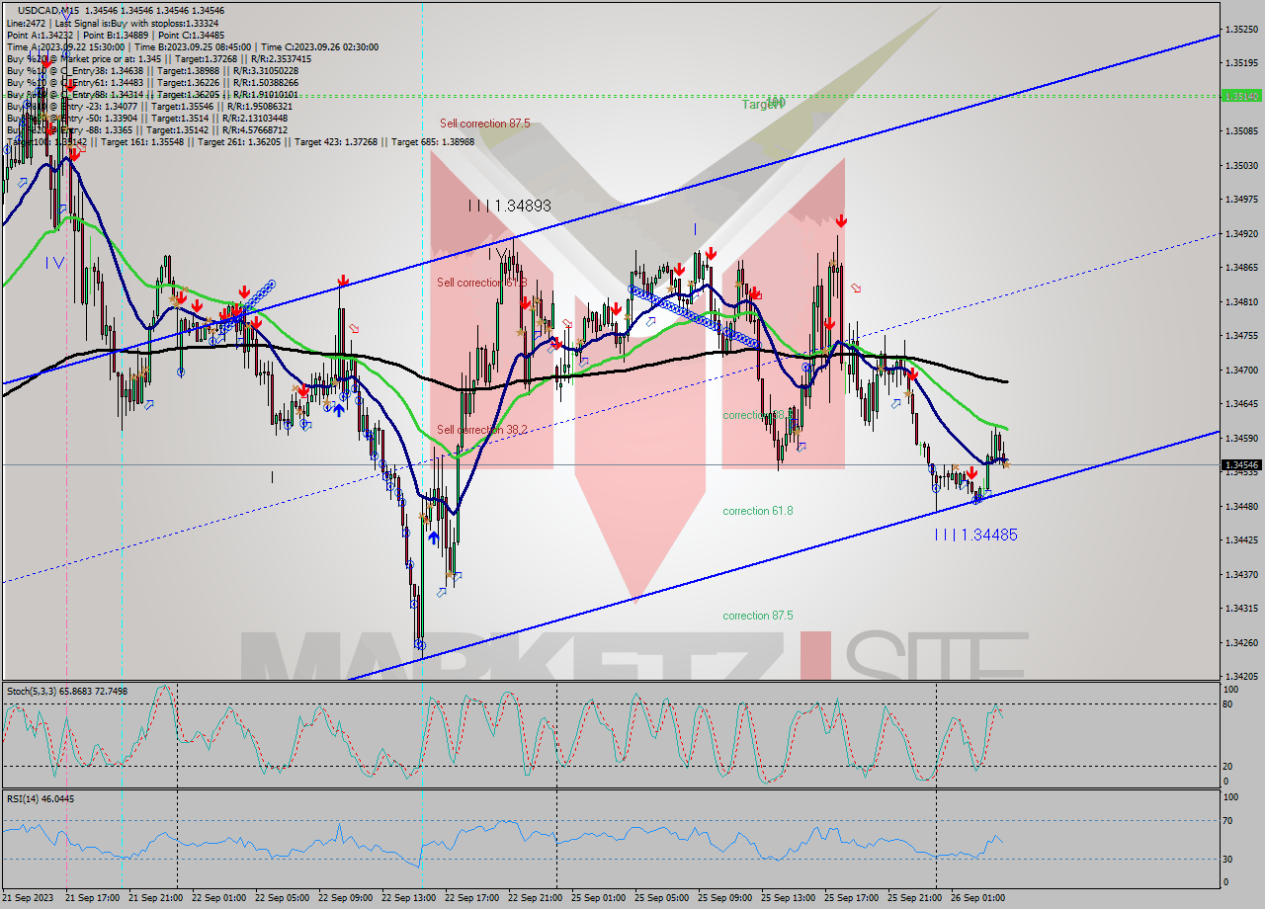Screen dimensions: 1265x909
Task: Click the green Target100 label
Action: (x=764, y=104)
